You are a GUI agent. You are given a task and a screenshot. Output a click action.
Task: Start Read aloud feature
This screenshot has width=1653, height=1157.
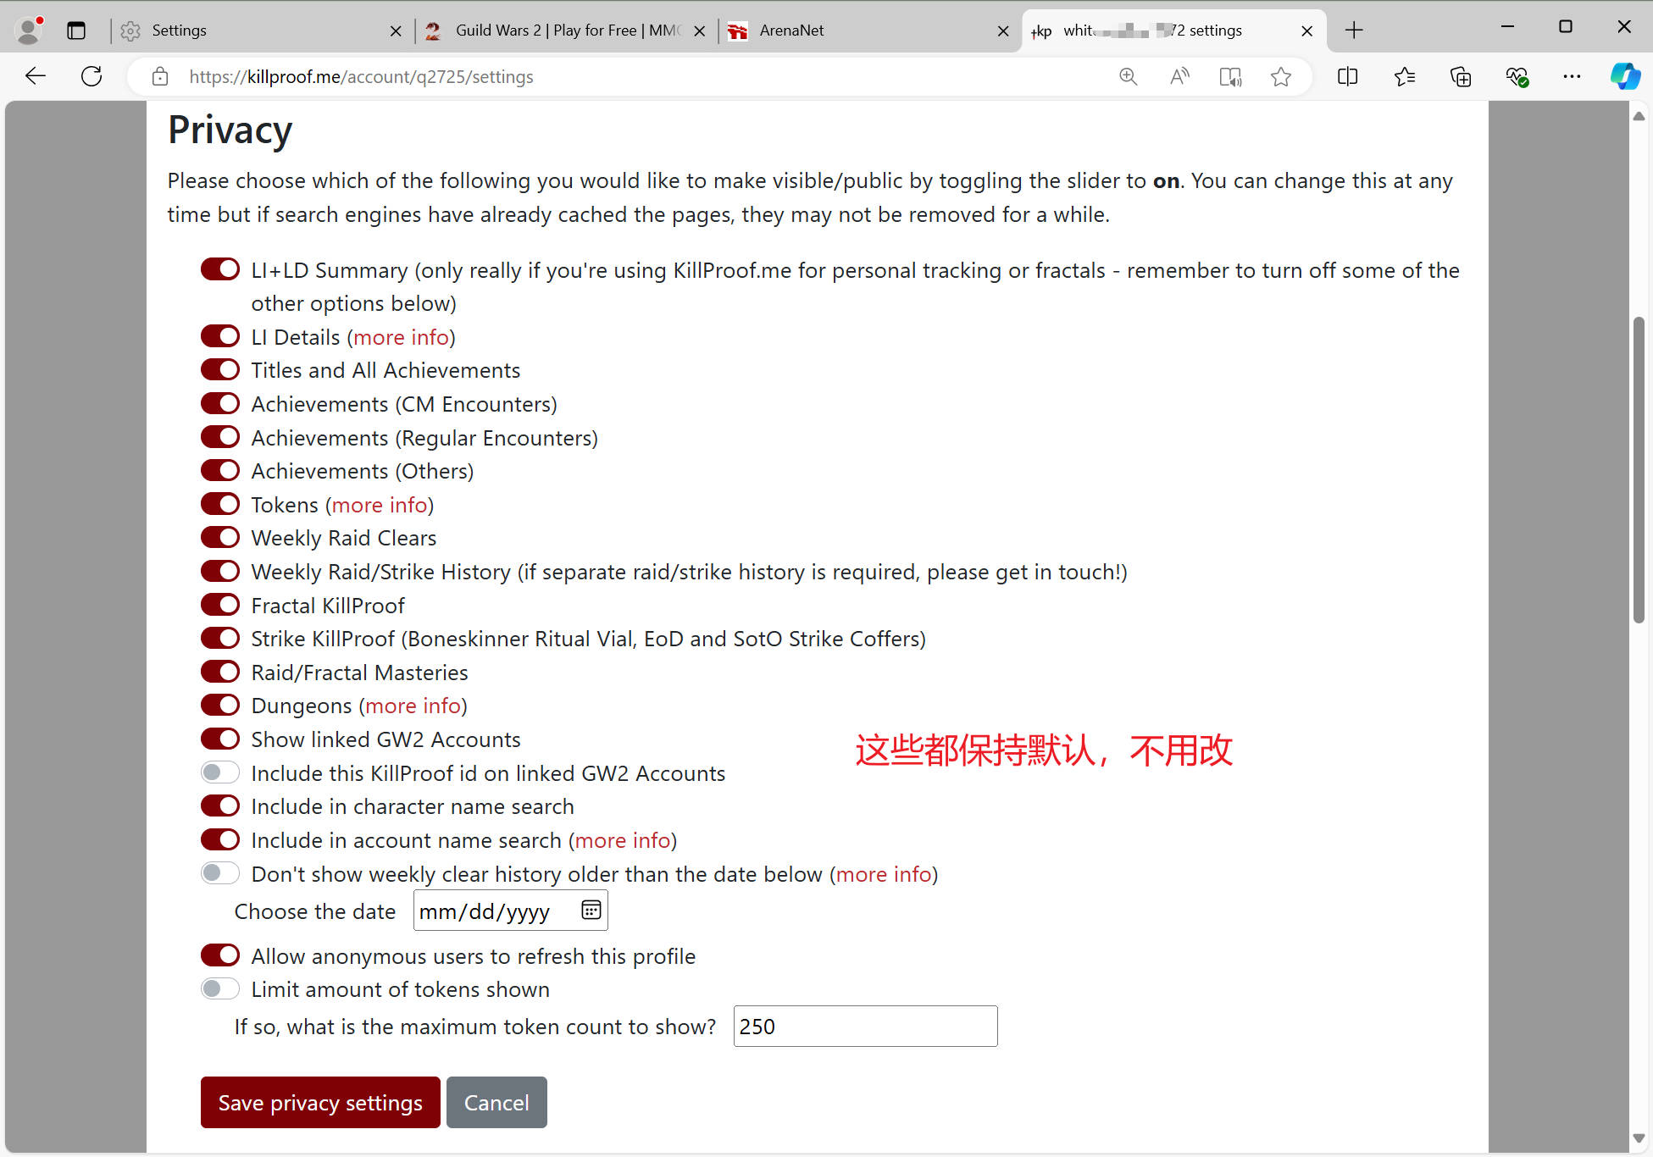tap(1179, 77)
